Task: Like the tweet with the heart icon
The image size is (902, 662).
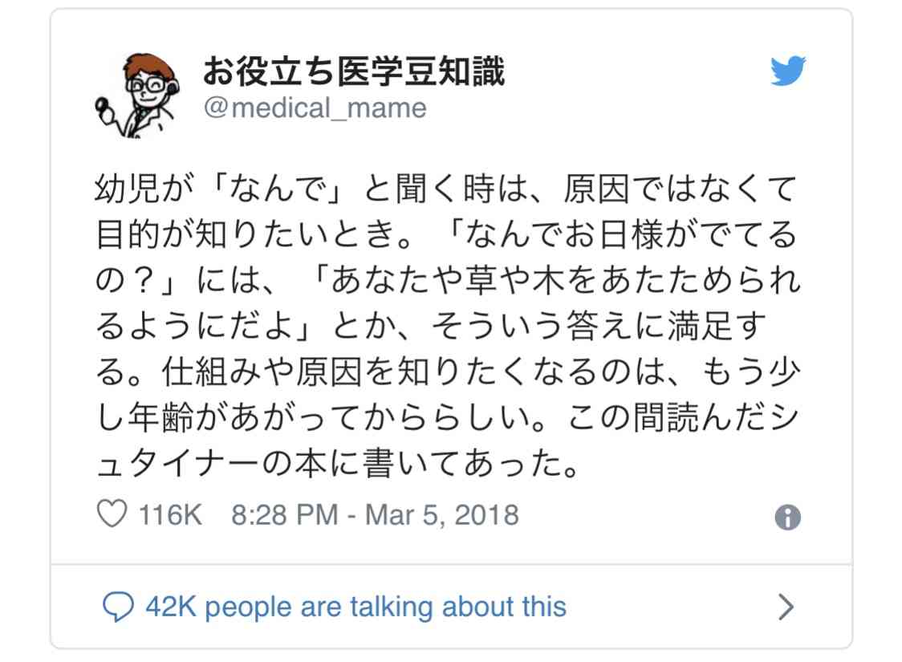Action: 112,514
